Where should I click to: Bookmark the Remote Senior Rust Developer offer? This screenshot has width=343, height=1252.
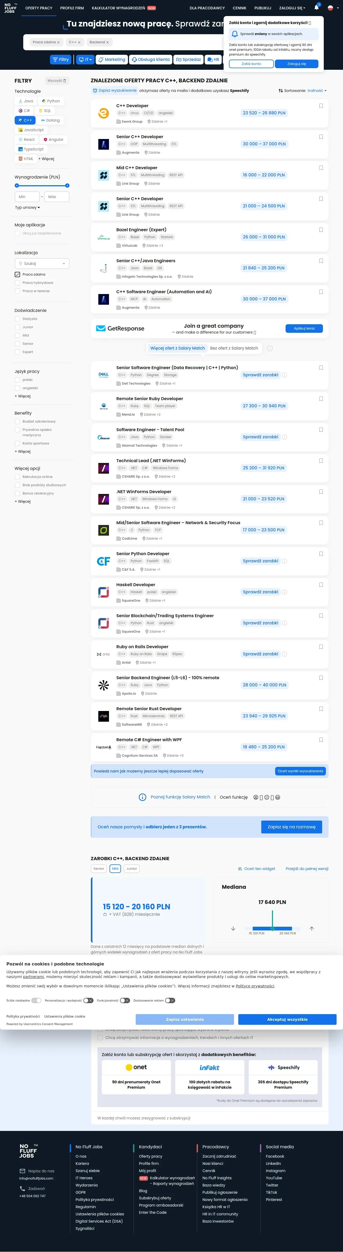(x=321, y=709)
